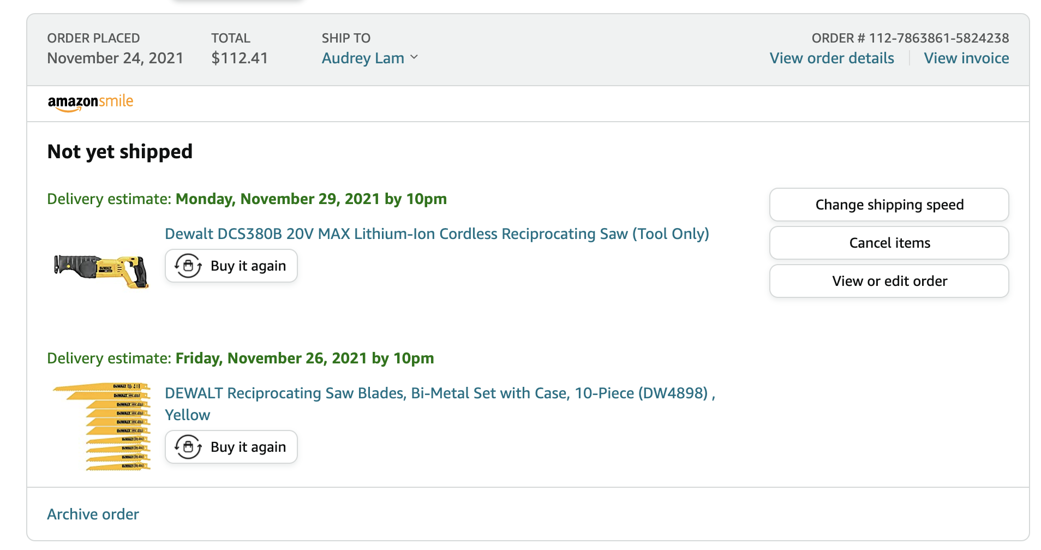The height and width of the screenshot is (550, 1041).
Task: Click the reorder icon beside the saw blades
Action: (x=188, y=447)
